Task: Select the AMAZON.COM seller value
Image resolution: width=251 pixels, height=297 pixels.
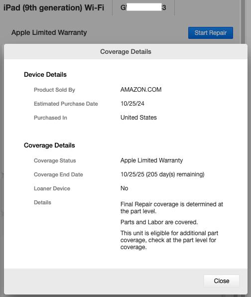Action: click(x=141, y=90)
